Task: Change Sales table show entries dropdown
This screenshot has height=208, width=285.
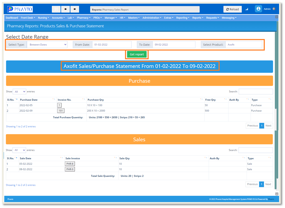Action: point(19,150)
